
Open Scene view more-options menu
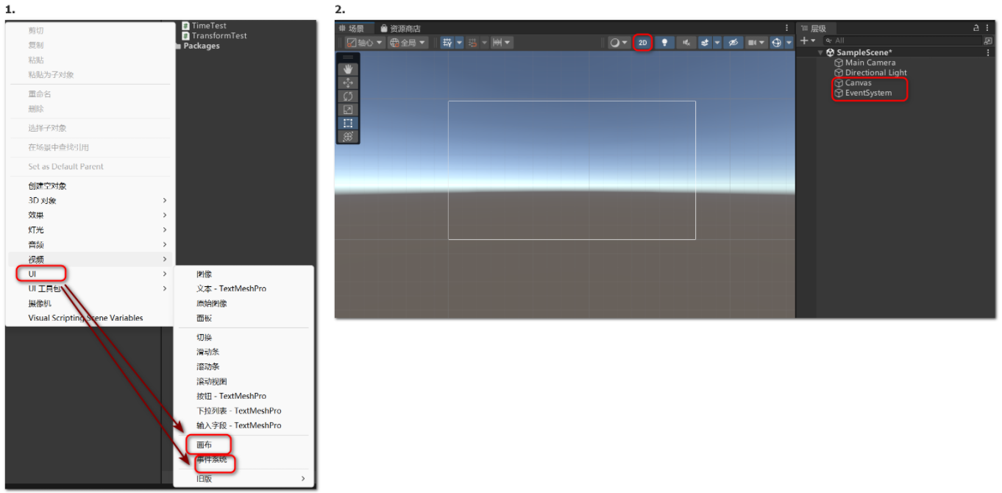tap(786, 28)
